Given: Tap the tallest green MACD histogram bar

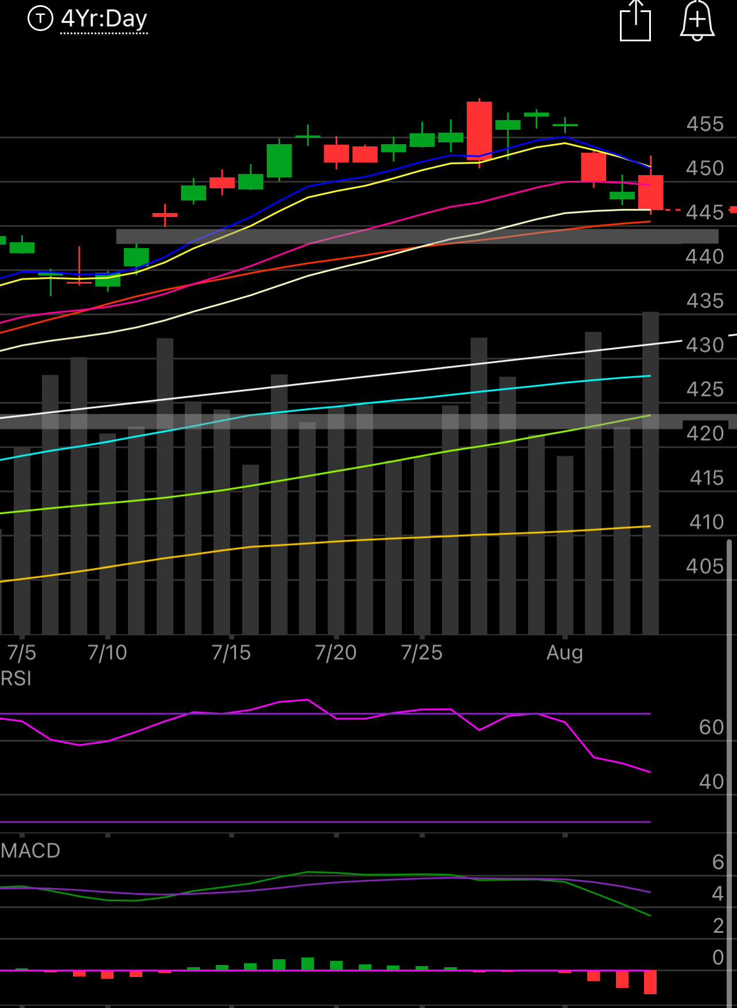Looking at the screenshot, I should (308, 964).
